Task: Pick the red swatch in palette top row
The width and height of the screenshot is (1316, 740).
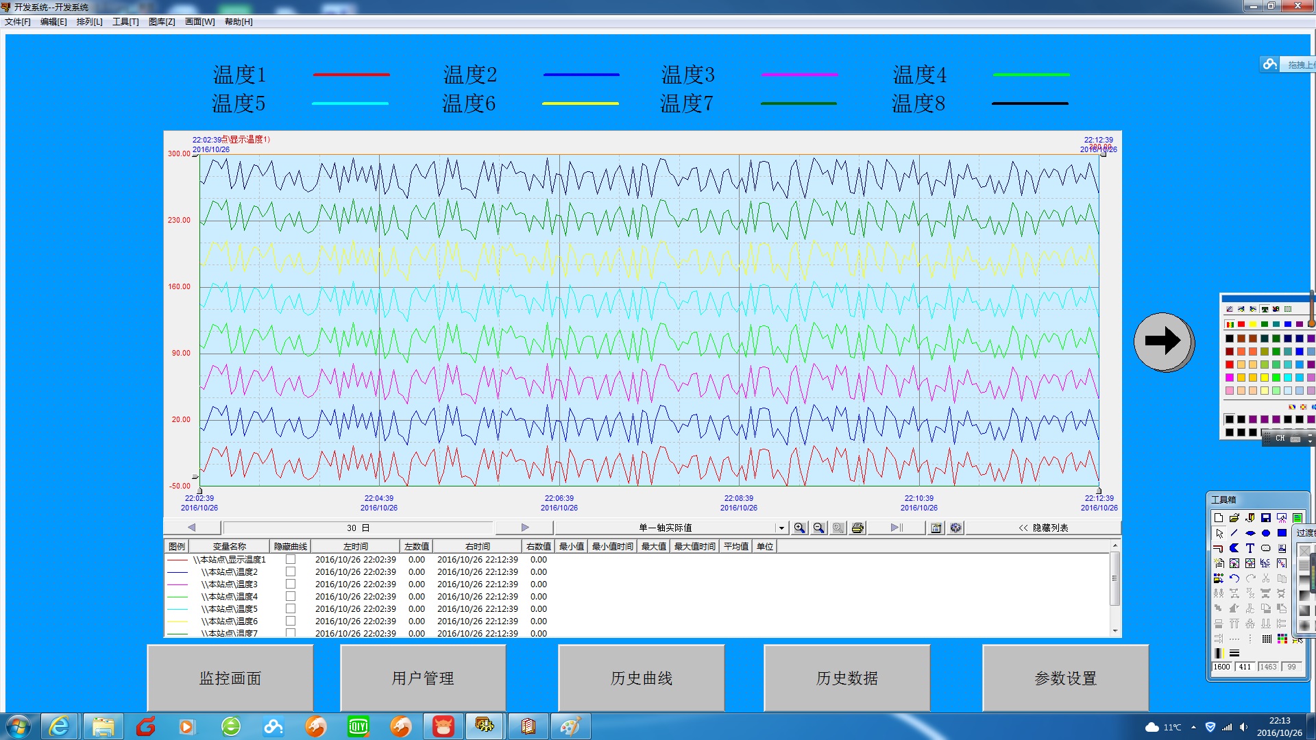Action: pyautogui.click(x=1241, y=324)
